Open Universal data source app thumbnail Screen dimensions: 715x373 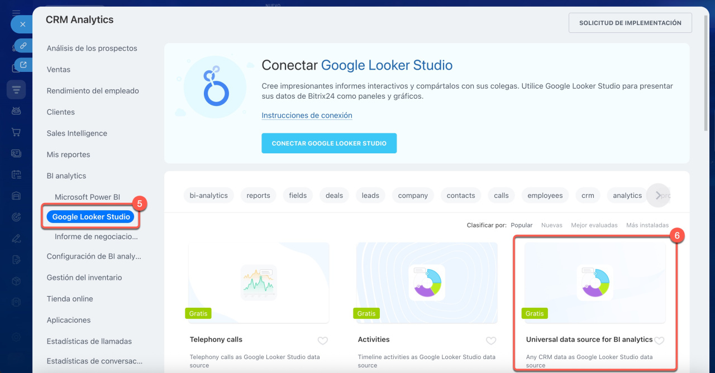(595, 283)
